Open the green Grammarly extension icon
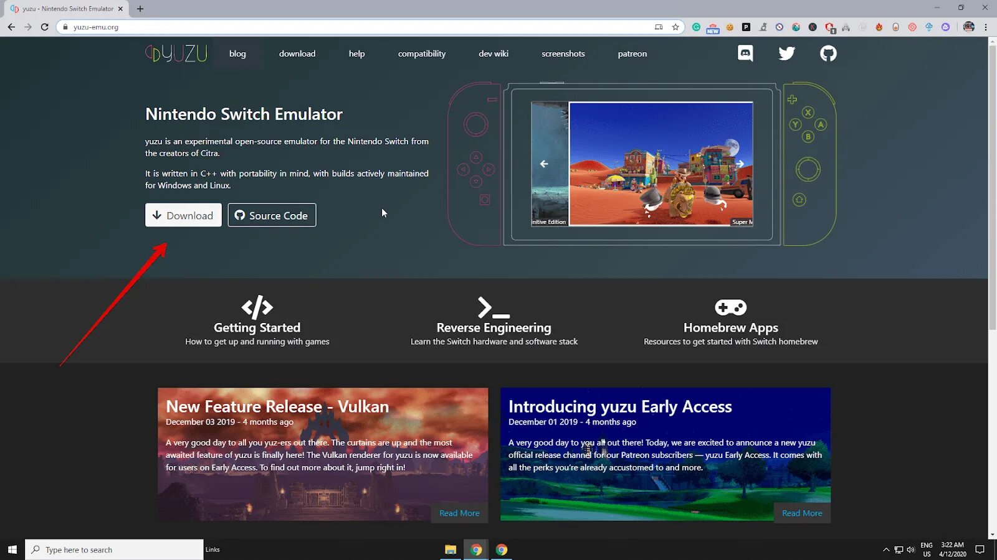This screenshot has width=997, height=560. (x=696, y=27)
